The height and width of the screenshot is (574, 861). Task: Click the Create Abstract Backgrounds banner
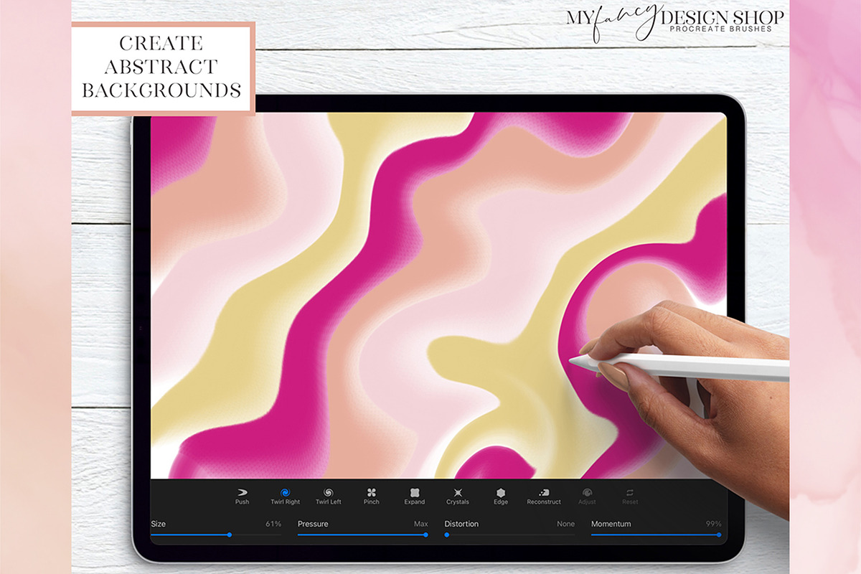click(x=163, y=68)
